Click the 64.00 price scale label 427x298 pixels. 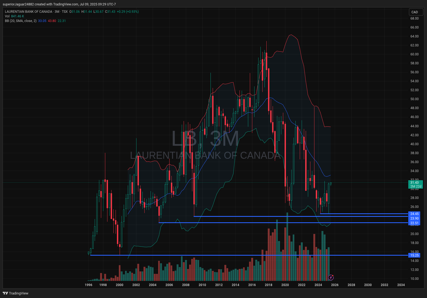click(x=415, y=36)
